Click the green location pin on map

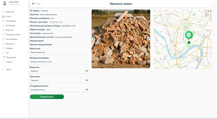[189, 36]
